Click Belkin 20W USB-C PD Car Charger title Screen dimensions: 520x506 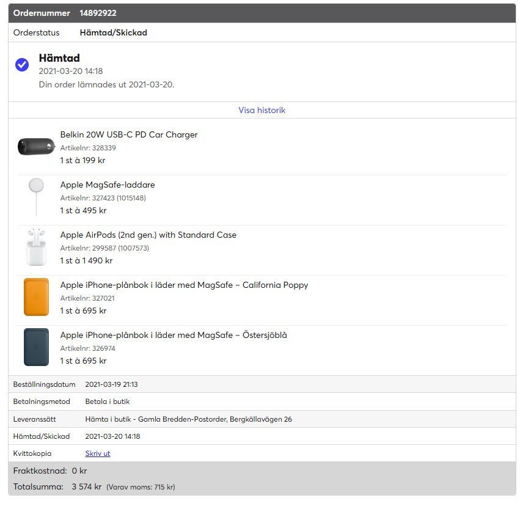(129, 134)
